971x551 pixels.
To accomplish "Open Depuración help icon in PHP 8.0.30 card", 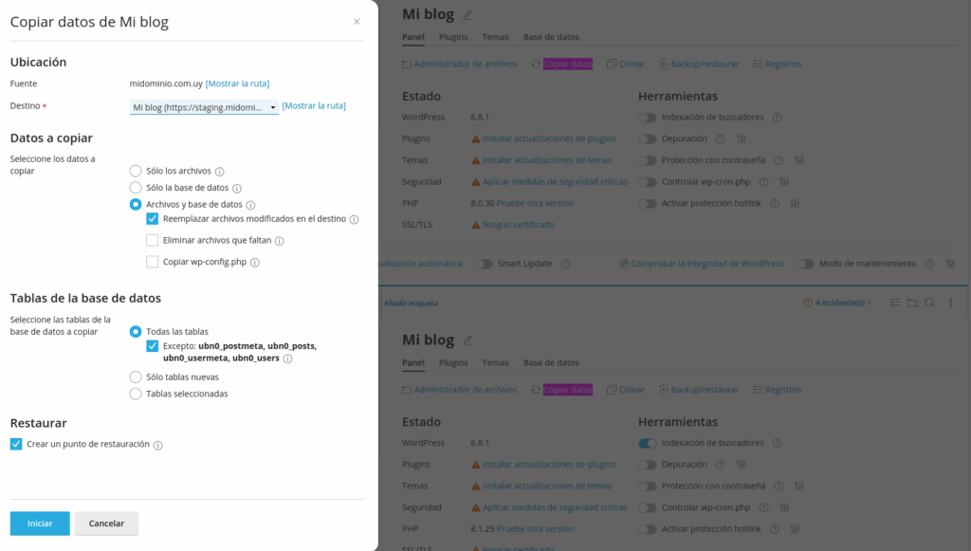I will [x=720, y=138].
